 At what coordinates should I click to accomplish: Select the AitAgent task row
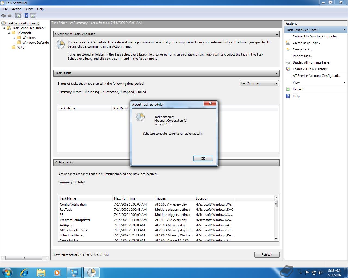coord(166,225)
